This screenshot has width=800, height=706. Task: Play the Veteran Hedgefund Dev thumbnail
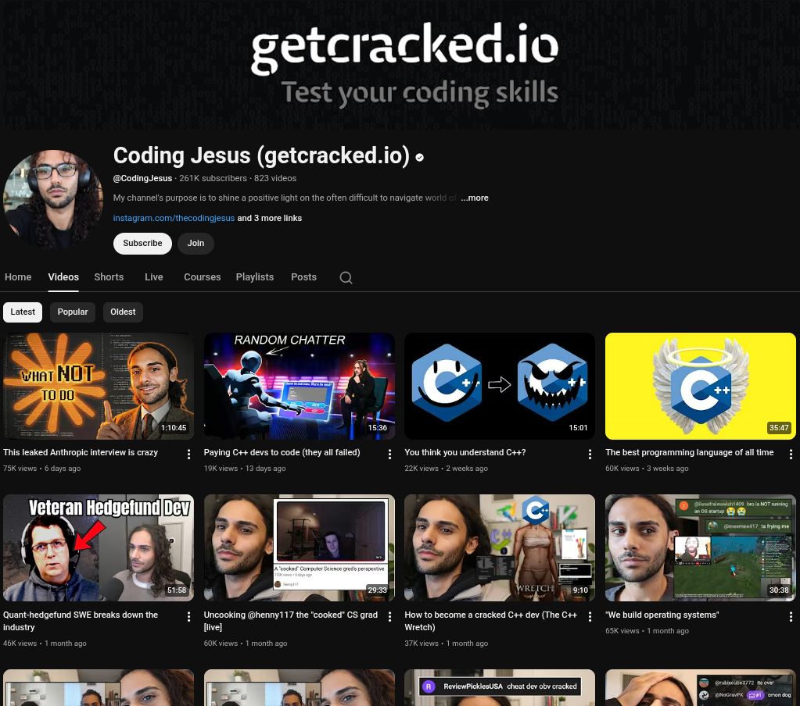pyautogui.click(x=99, y=547)
